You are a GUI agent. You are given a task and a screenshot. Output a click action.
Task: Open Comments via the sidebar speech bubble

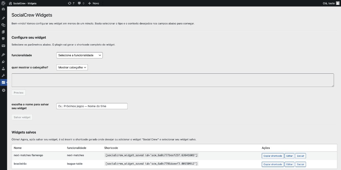pos(3,39)
